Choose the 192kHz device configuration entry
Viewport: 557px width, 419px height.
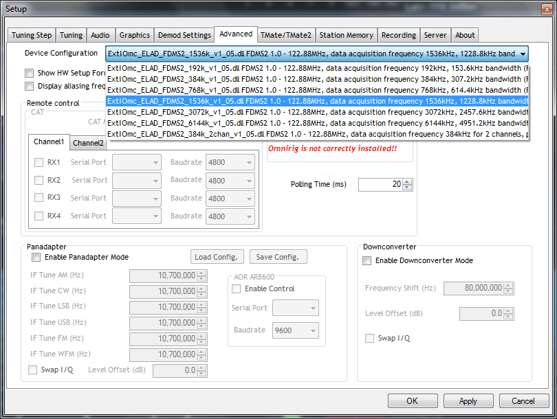click(275, 68)
